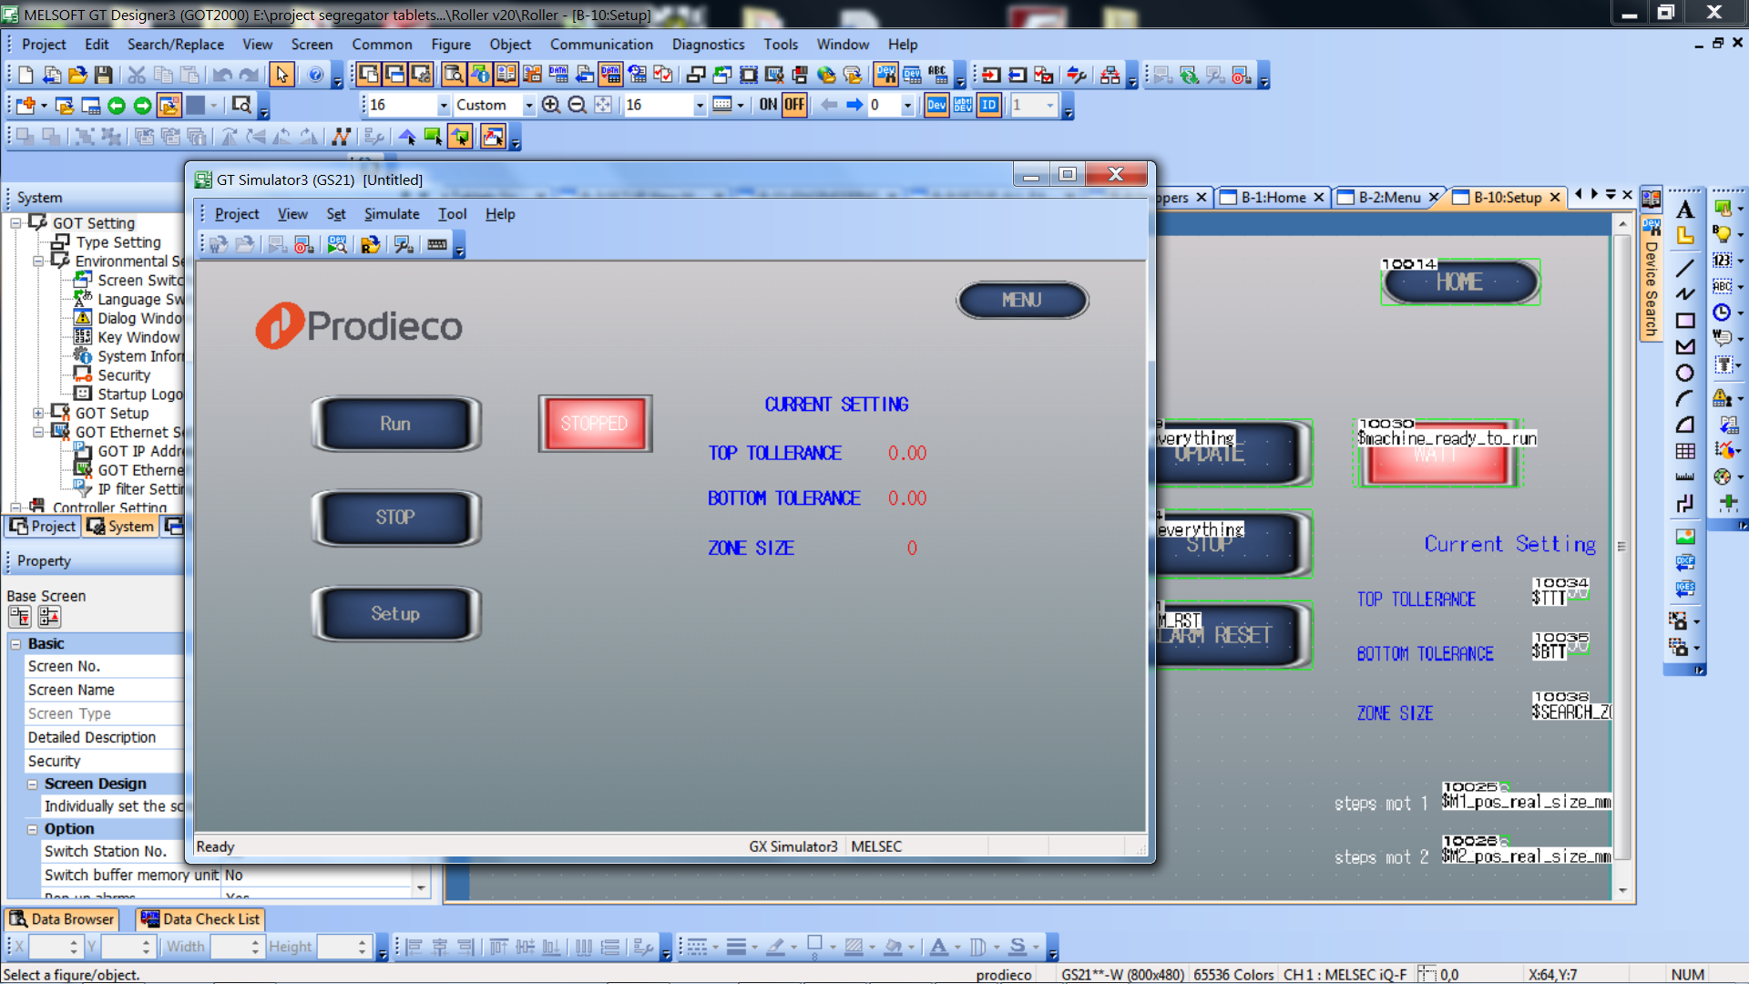Screen dimensions: 1749x984
Task: Select the Circle figure tool
Action: [x=1685, y=373]
